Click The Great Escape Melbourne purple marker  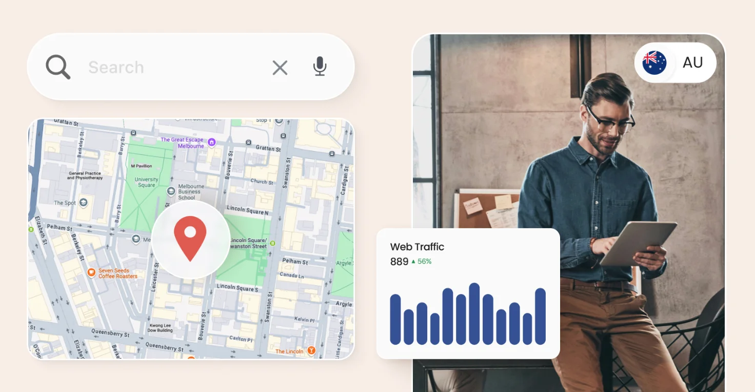click(211, 142)
